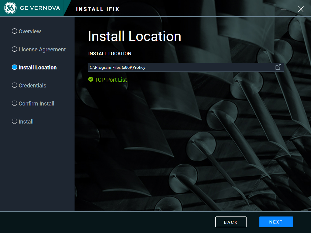
Task: Click the Next button
Action: click(x=276, y=222)
